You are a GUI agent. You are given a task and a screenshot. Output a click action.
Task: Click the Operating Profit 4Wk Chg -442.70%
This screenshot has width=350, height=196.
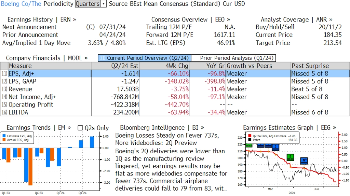[177, 105]
